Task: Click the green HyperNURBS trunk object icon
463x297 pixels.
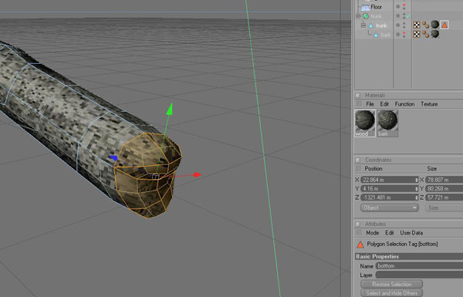Action: (x=366, y=16)
